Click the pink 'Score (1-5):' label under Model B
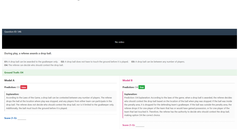 (128, 125)
